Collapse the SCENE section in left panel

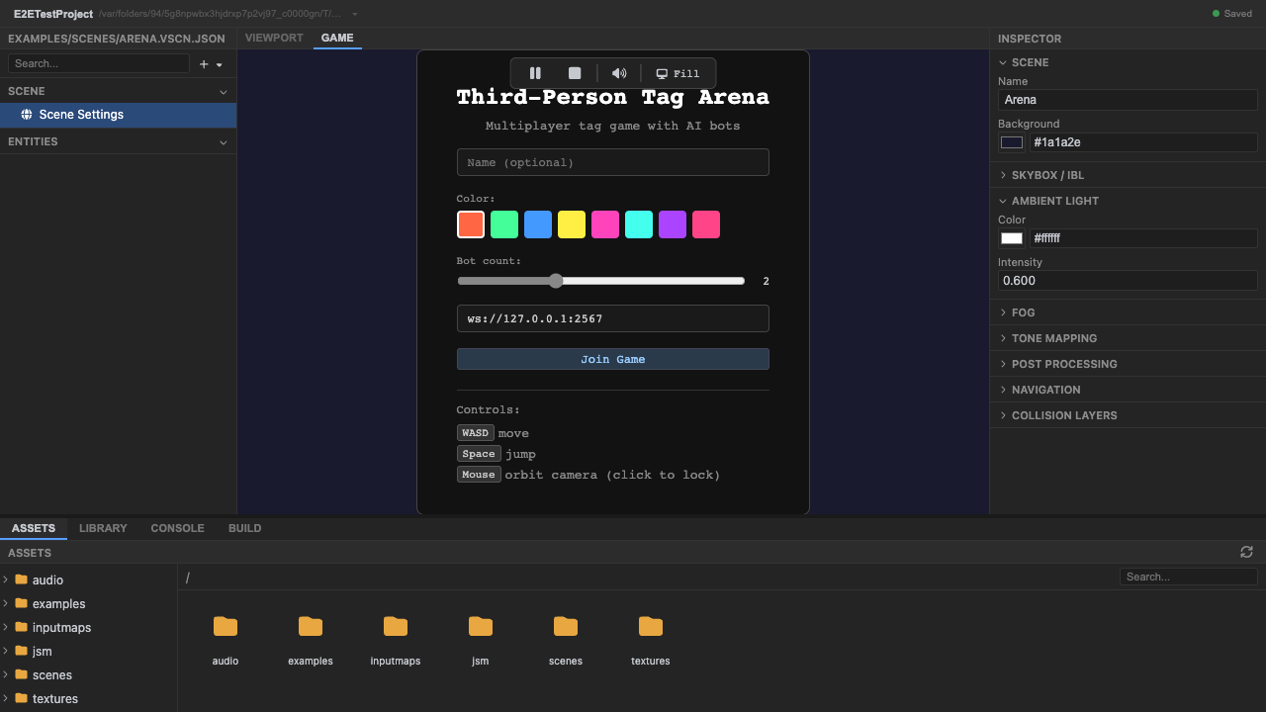tap(224, 91)
